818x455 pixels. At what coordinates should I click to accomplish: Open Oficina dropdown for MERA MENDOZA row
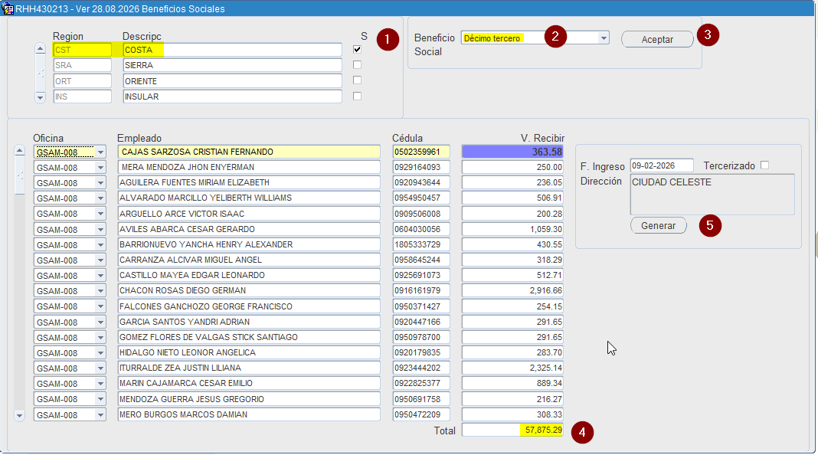coord(100,168)
